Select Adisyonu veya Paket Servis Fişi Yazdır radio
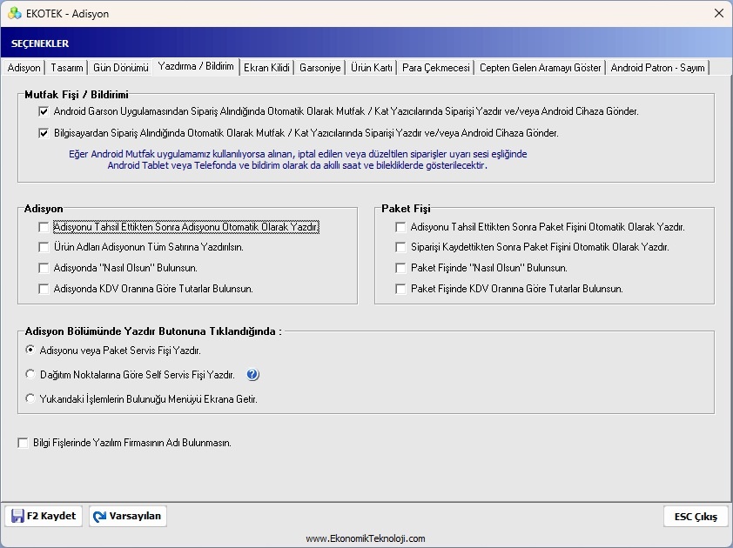733x548 pixels. (30, 350)
